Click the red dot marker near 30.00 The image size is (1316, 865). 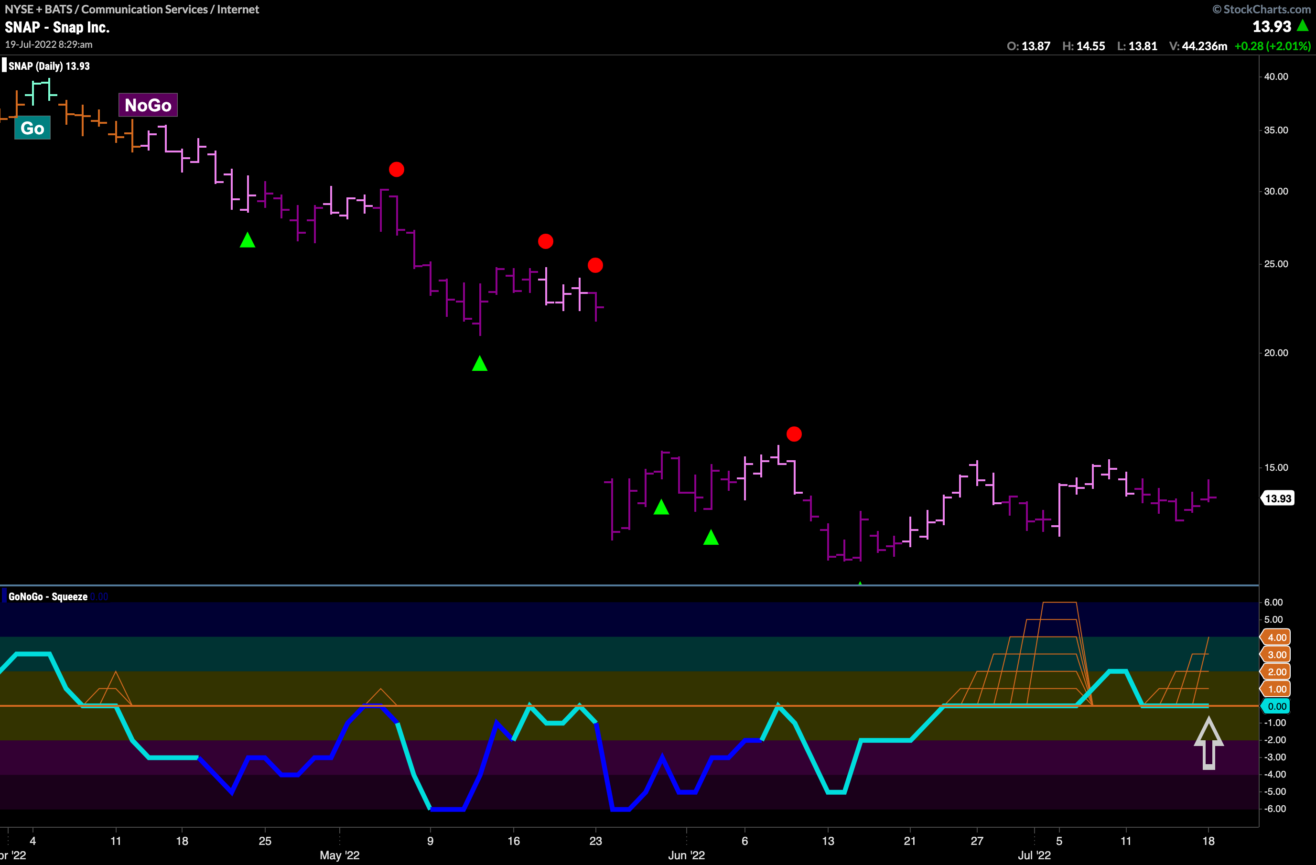pos(397,169)
